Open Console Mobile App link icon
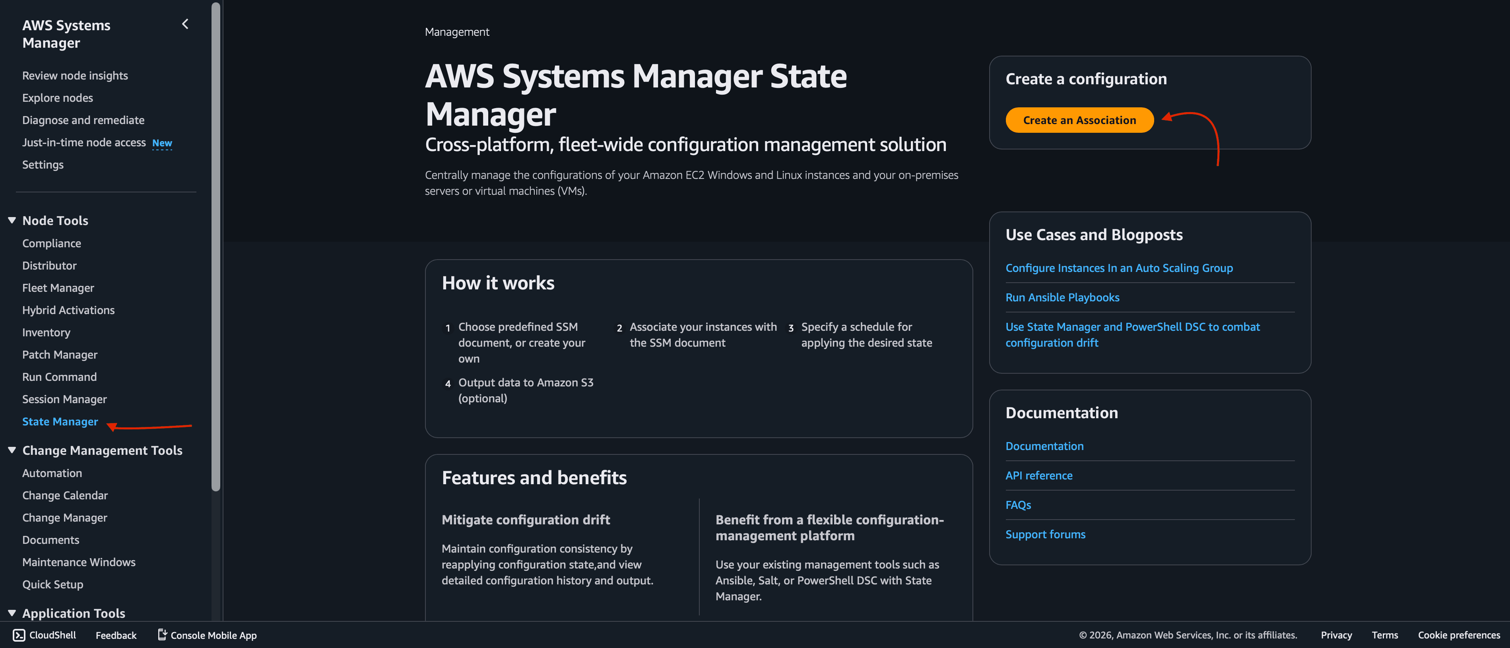Image resolution: width=1510 pixels, height=648 pixels. [162, 634]
